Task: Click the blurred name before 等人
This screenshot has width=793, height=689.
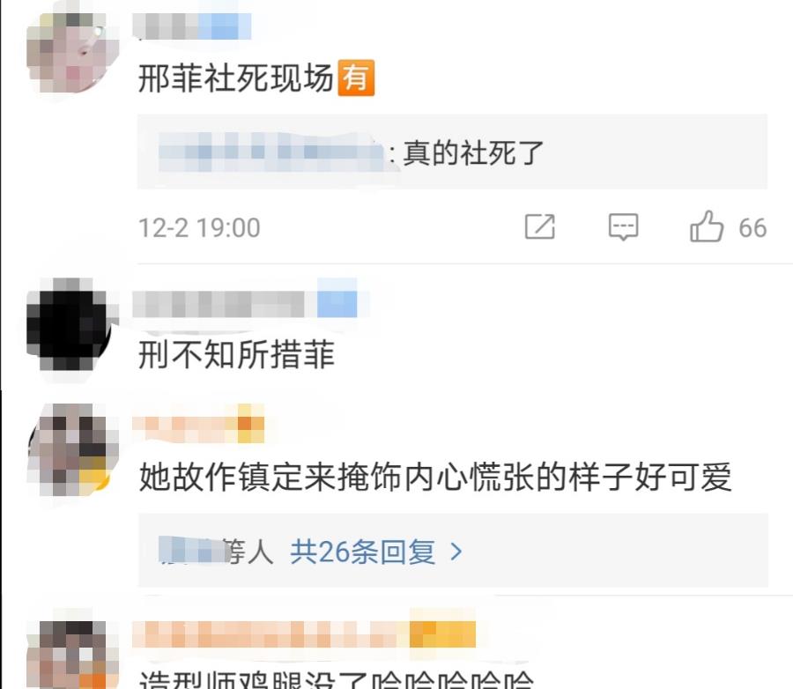Action: tap(192, 551)
